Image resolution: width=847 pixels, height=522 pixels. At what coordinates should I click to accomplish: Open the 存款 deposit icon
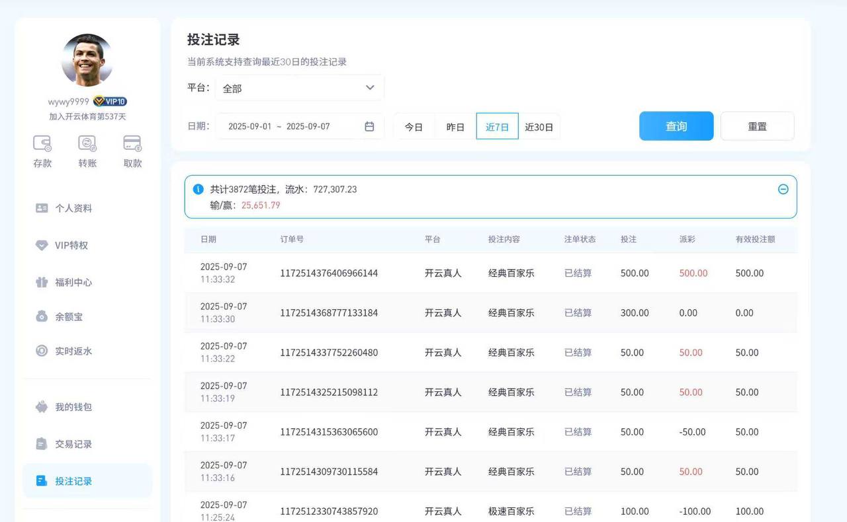pos(42,144)
